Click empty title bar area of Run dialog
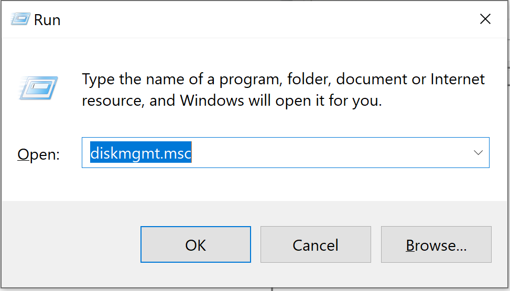The image size is (510, 291). (x=262, y=20)
